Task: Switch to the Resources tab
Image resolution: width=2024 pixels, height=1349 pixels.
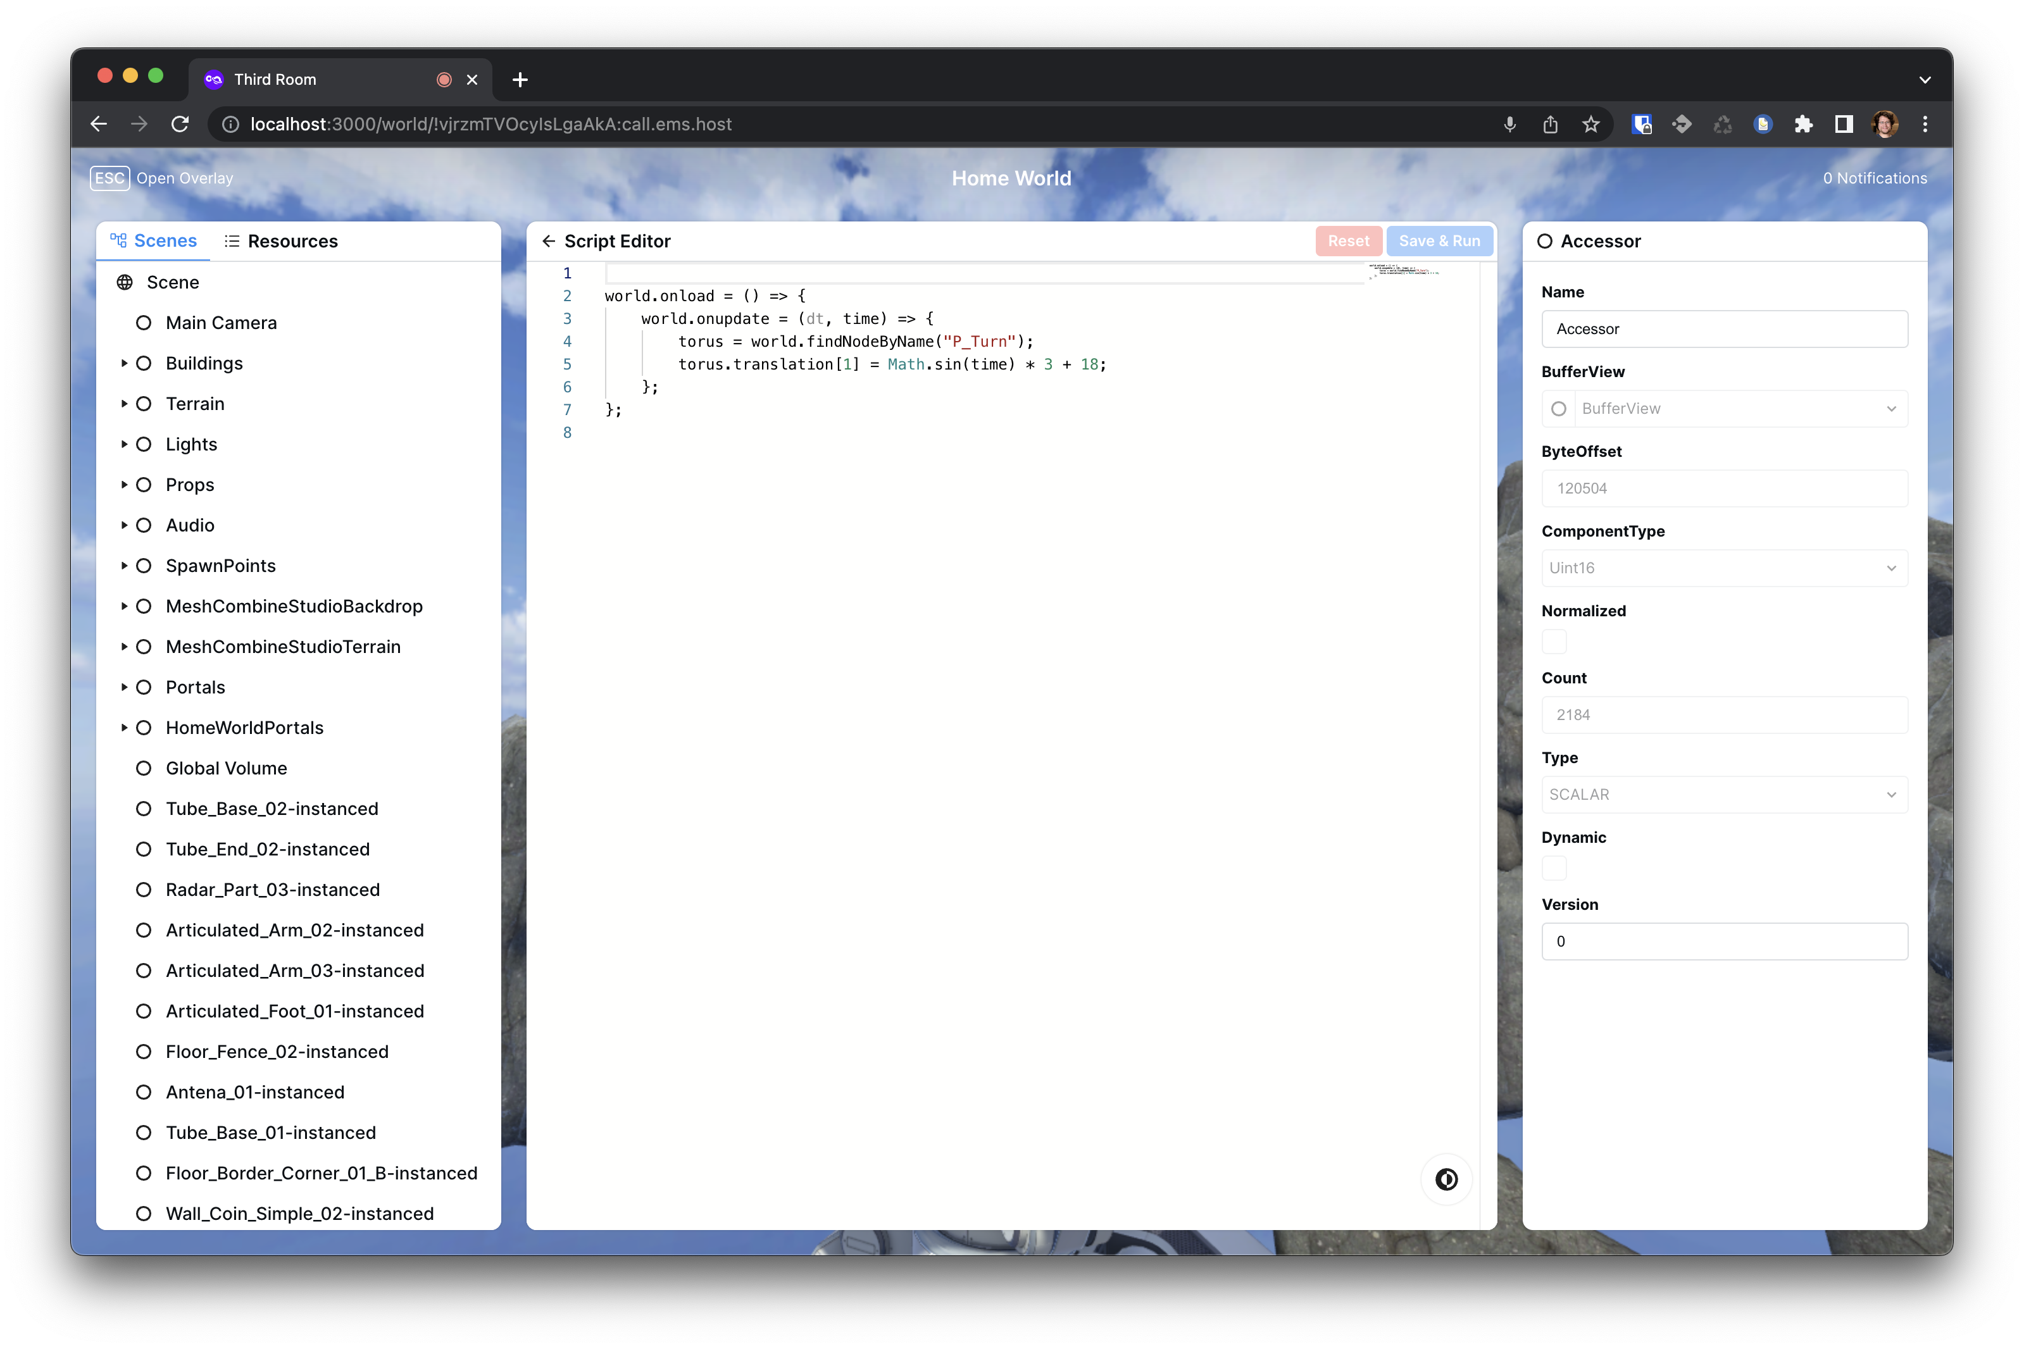Action: [282, 241]
